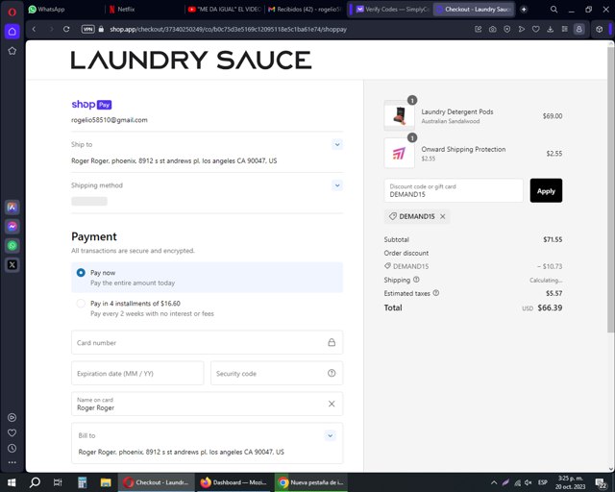Viewport: 615px width, 492px height.
Task: Apply the discount code
Action: click(x=546, y=190)
